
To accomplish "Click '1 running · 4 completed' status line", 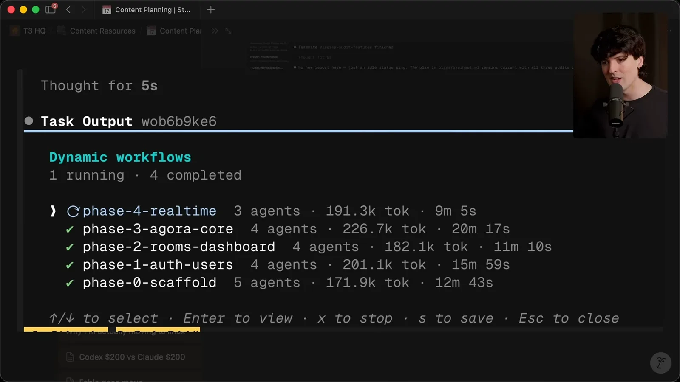I will tap(145, 175).
